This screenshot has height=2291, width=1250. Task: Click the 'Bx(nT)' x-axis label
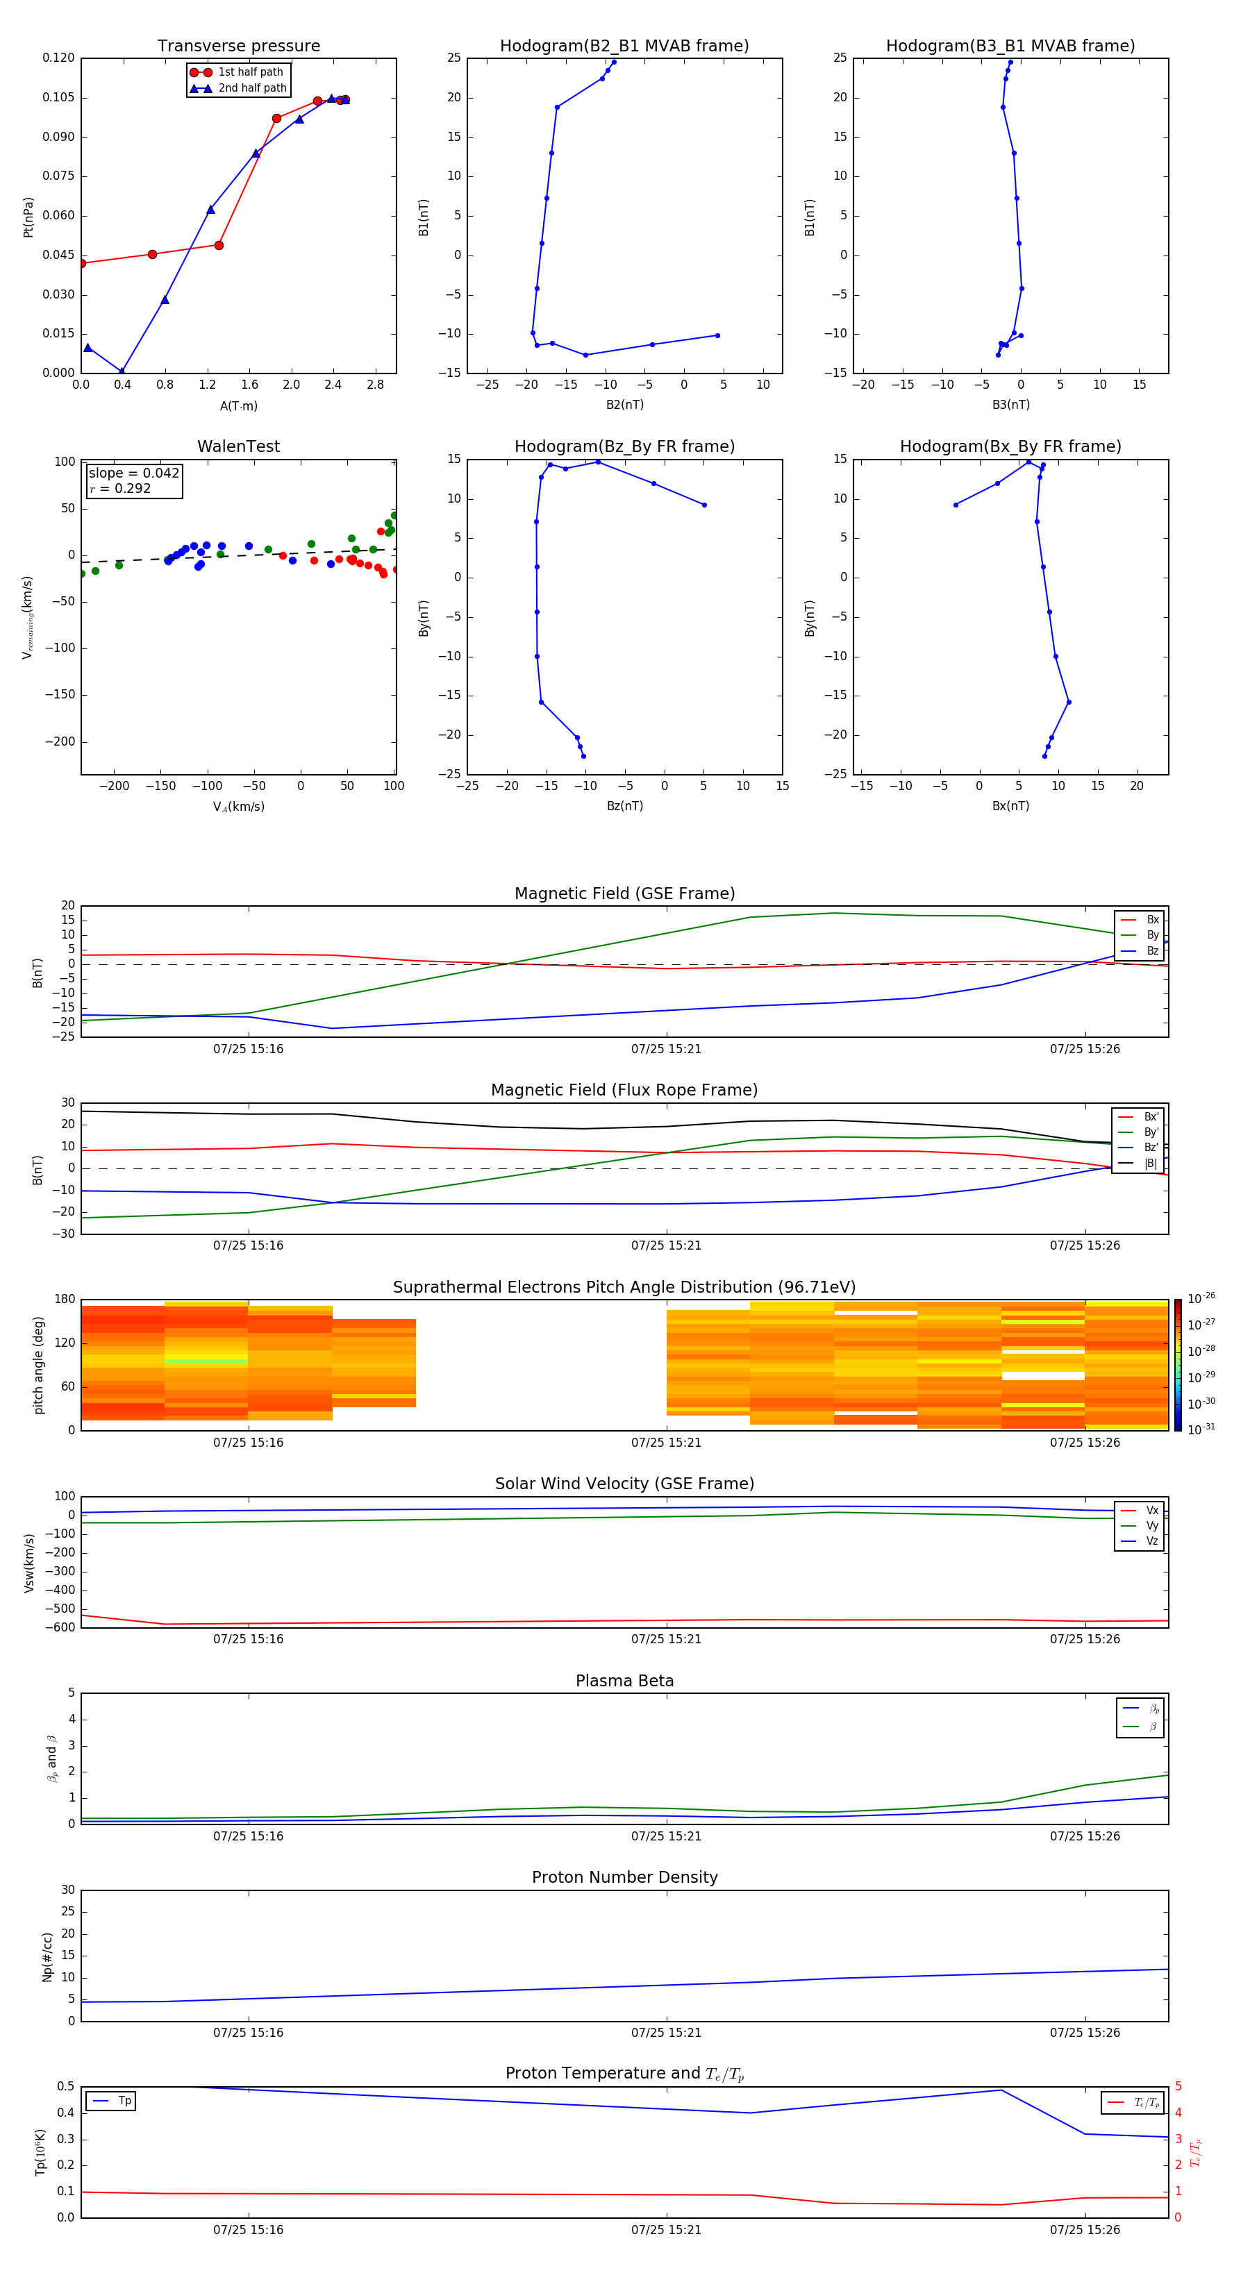tap(1010, 806)
